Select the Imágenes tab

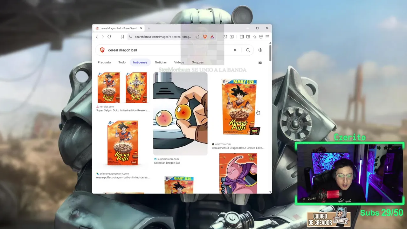click(140, 62)
